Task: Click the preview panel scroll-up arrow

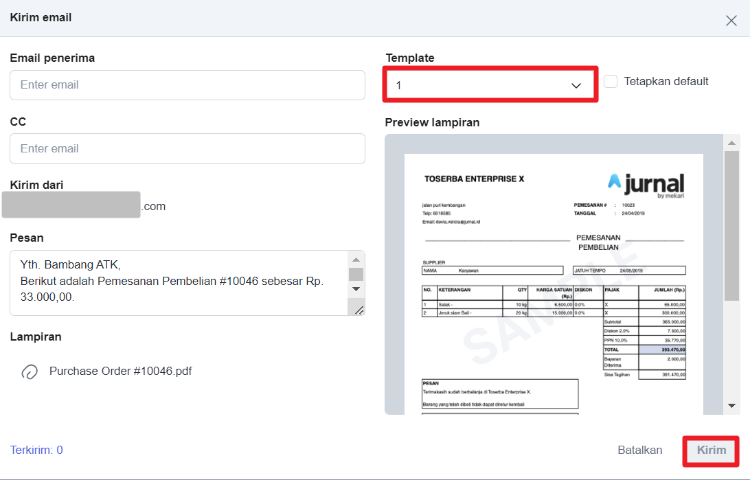Action: [732, 143]
